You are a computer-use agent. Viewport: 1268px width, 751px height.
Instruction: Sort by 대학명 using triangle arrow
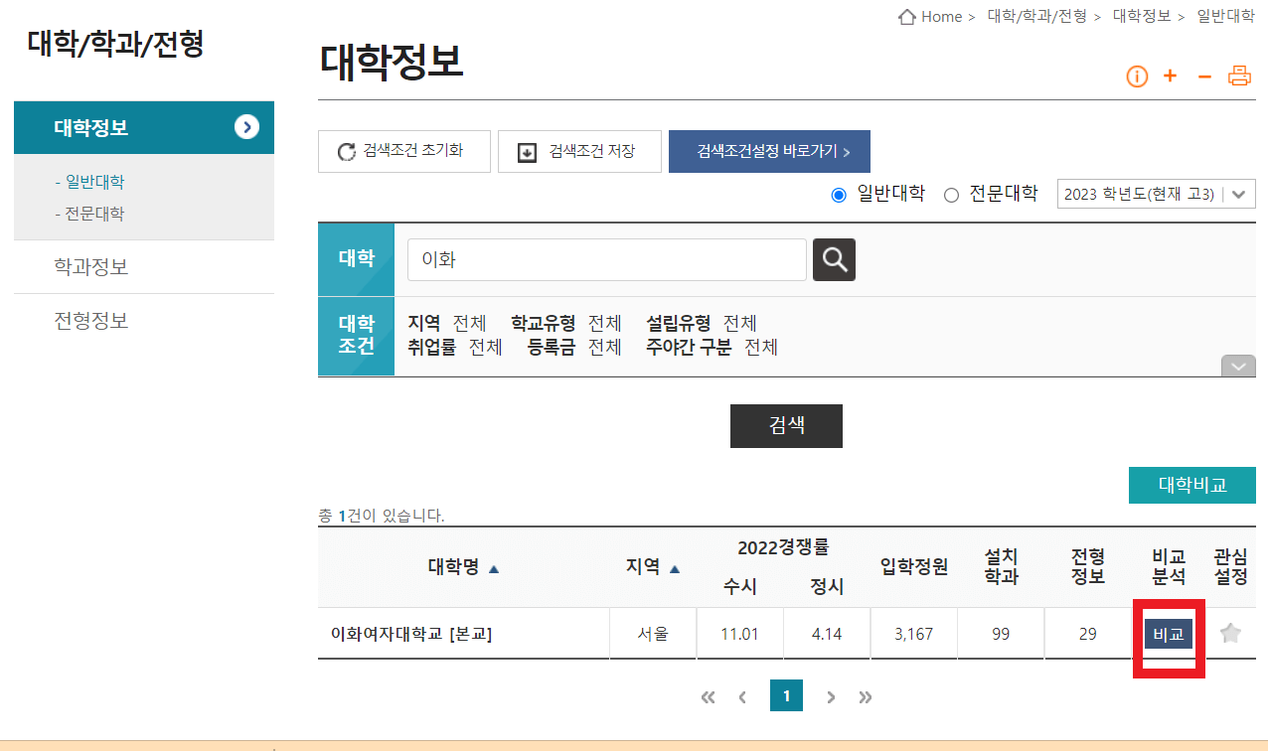point(494,569)
